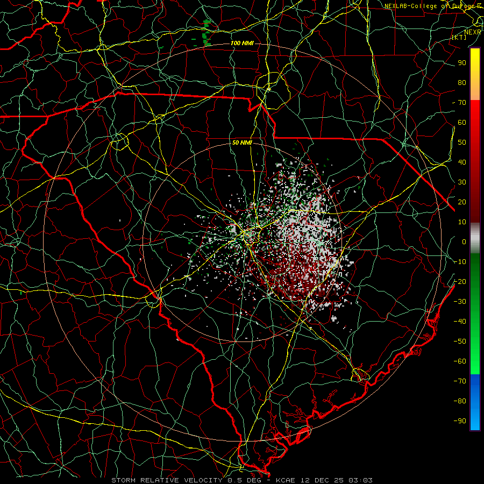
Task: Click the 20 value on the velocity scale
Action: [x=462, y=202]
